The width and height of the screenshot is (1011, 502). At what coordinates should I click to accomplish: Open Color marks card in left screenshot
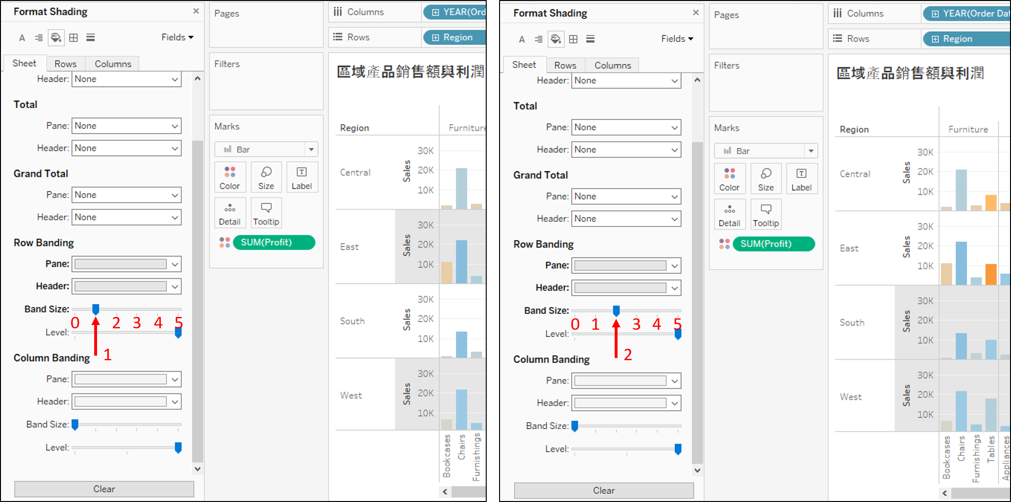(x=230, y=177)
